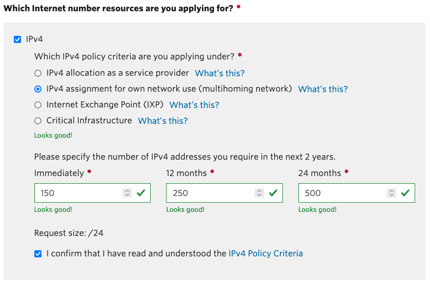Screen dimensions: 430x284
Task: Open What's this? beside service provider allocation
Action: tap(220, 73)
